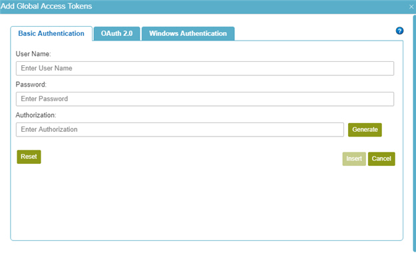The height and width of the screenshot is (253, 416).
Task: Click the User Name label
Action: pos(33,54)
